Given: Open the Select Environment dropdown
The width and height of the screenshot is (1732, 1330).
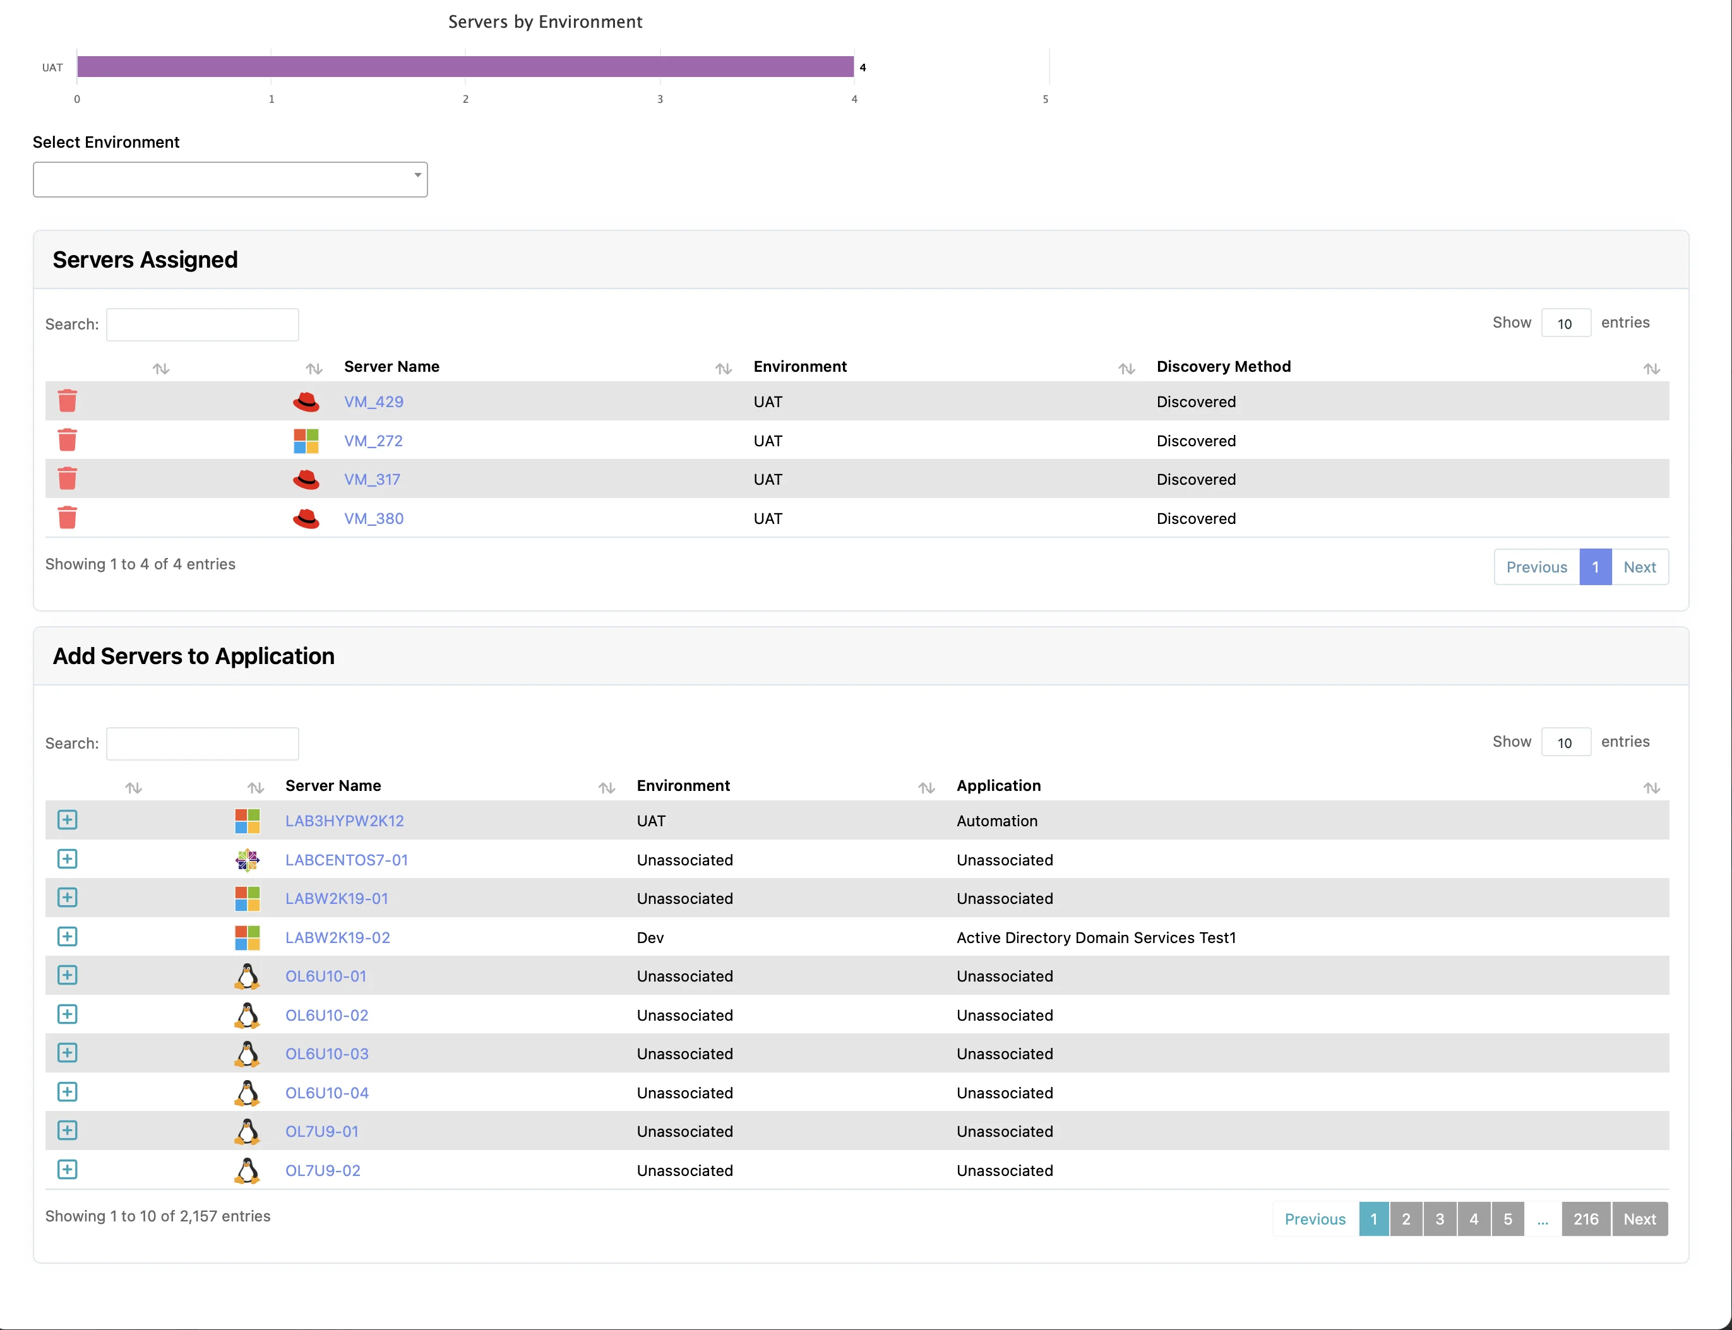Looking at the screenshot, I should pyautogui.click(x=230, y=179).
